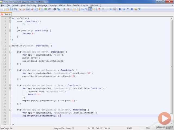This screenshot has height=130, width=174.
Task: Toggle Show All Characters button
Action: click(86, 9)
